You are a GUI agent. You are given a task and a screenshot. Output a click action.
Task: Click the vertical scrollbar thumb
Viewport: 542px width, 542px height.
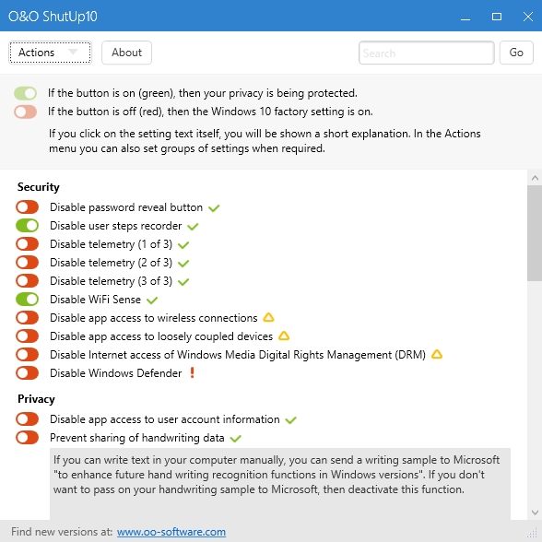pyautogui.click(x=535, y=233)
